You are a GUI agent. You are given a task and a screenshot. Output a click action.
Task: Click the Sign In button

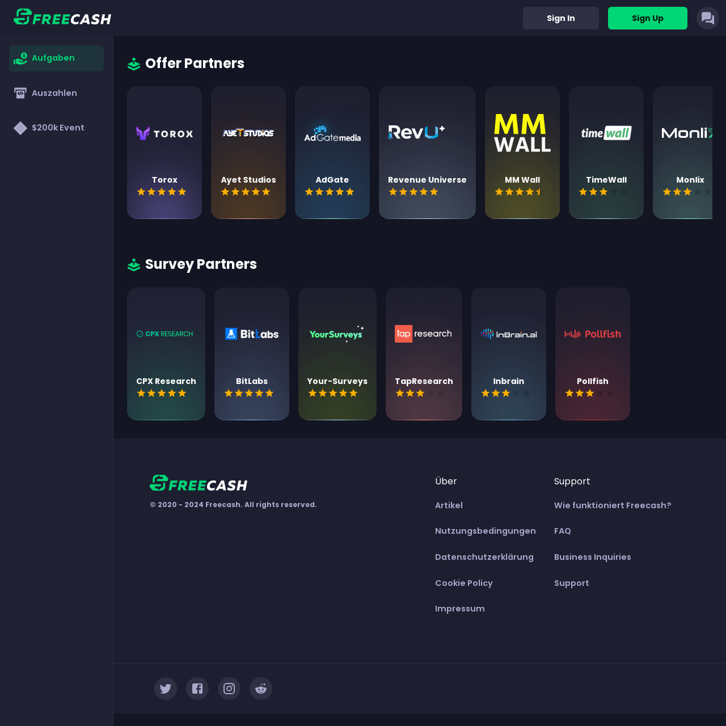point(561,18)
